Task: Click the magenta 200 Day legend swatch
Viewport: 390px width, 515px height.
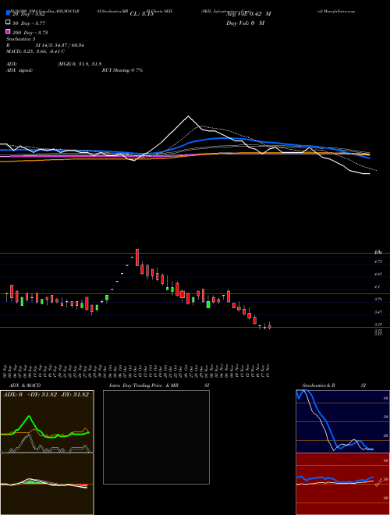Action: coord(8,32)
